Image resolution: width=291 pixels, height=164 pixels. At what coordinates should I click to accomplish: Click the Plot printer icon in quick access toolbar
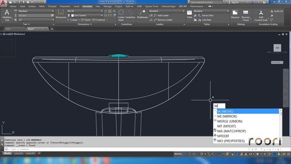28,2
